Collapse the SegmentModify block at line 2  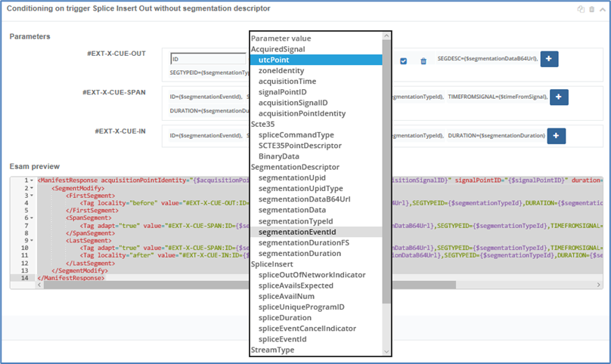[32, 188]
